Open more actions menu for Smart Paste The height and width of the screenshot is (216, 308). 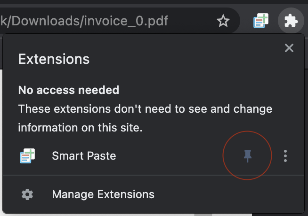click(285, 156)
